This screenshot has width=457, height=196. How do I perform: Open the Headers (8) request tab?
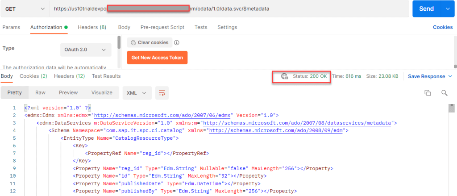click(92, 27)
